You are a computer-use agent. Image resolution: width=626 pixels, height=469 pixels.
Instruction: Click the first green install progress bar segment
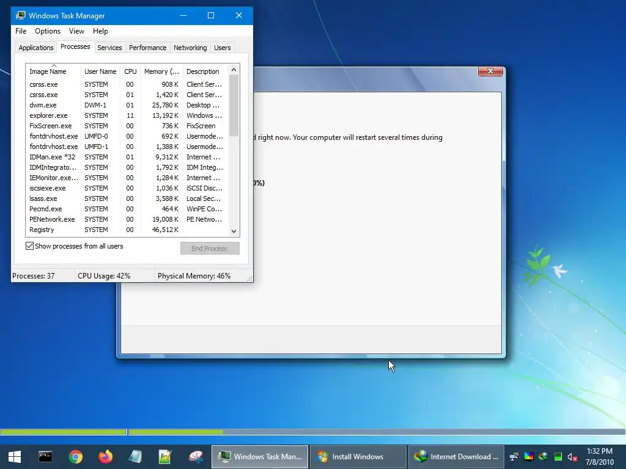63,432
